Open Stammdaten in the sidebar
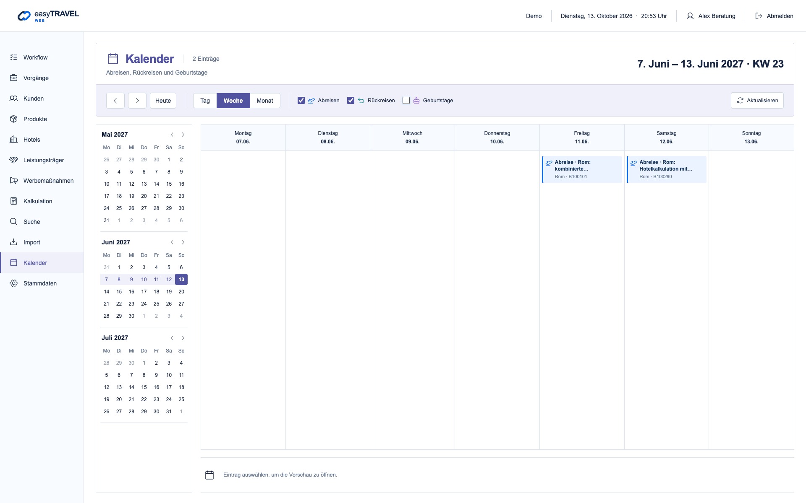 click(42, 283)
